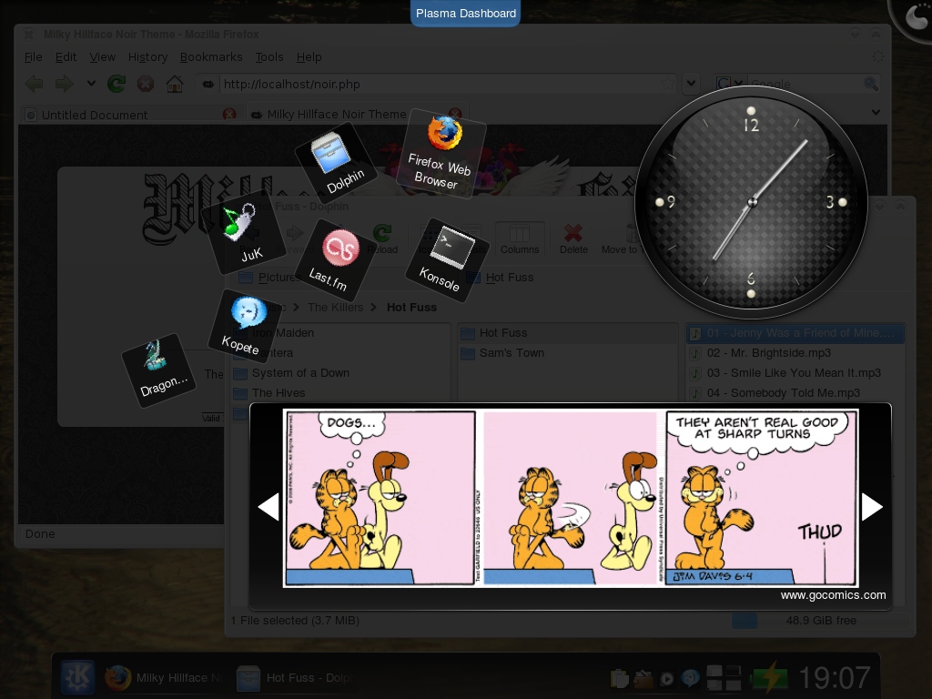Click the Garfield comic strip image
The image size is (932, 699).
coord(571,498)
